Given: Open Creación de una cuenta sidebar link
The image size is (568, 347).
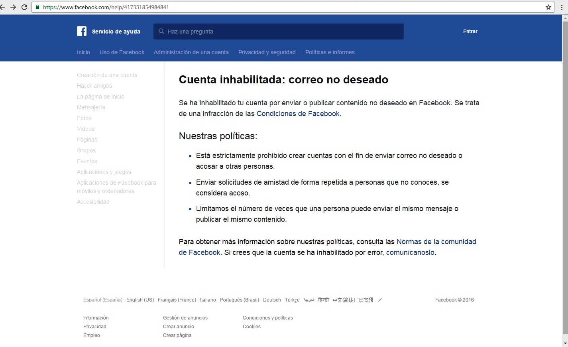Looking at the screenshot, I should pyautogui.click(x=107, y=75).
